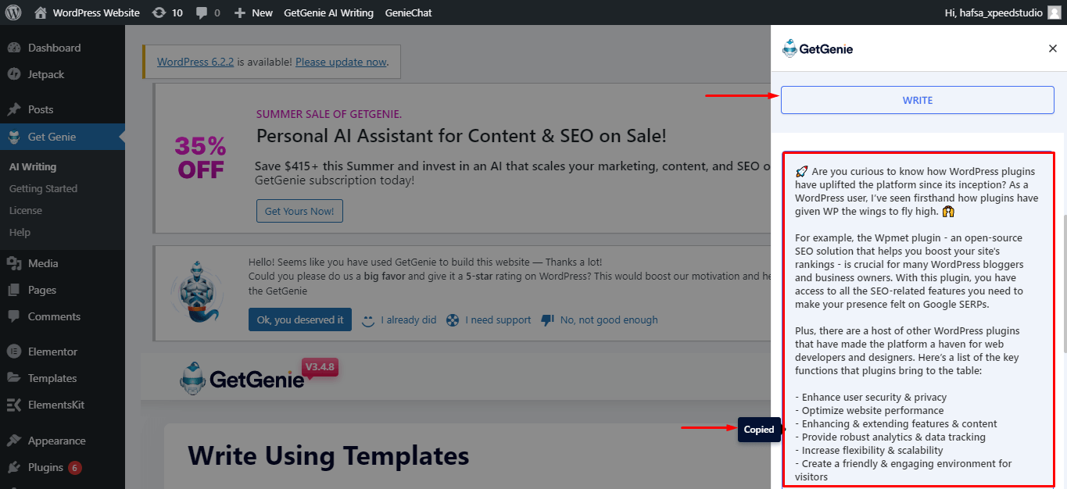Click the New label in admin bar
The image size is (1067, 489).
pyautogui.click(x=262, y=12)
